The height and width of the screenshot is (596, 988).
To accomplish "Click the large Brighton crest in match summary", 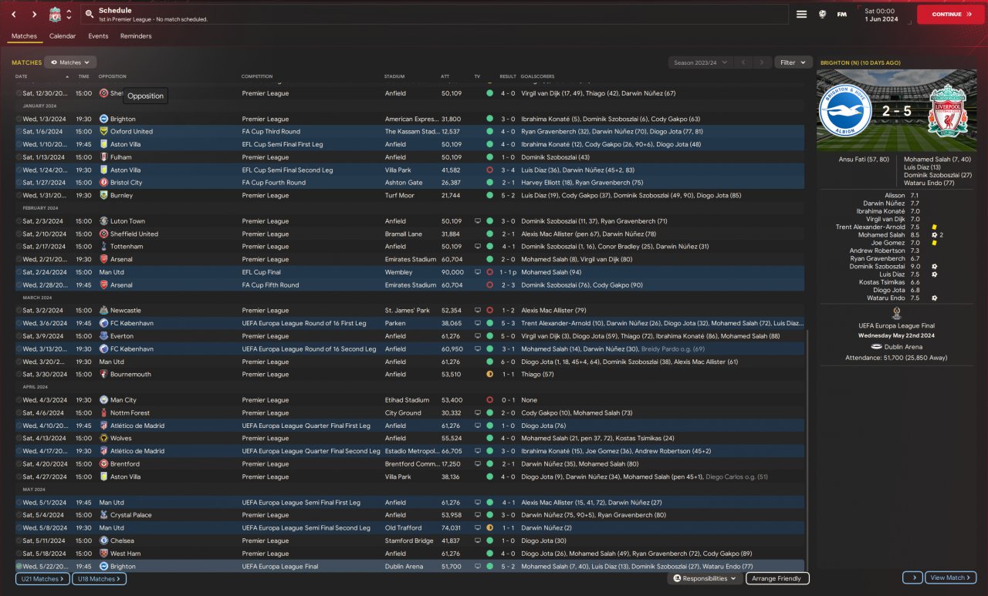I will click(844, 110).
